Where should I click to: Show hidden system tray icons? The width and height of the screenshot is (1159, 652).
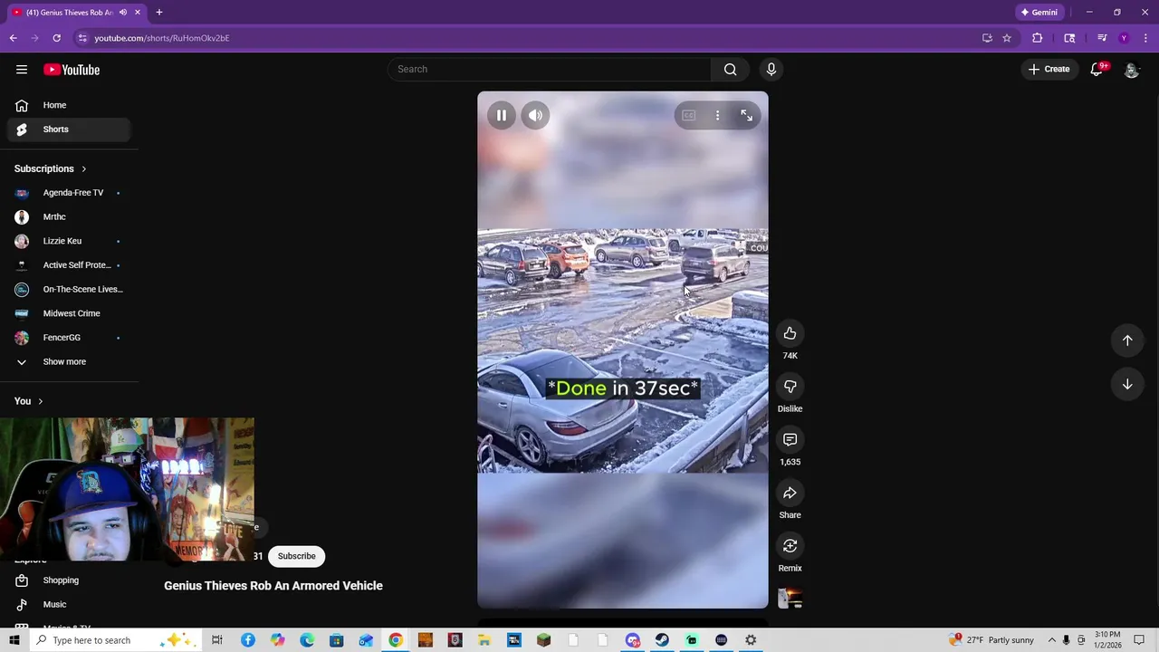tap(1051, 640)
